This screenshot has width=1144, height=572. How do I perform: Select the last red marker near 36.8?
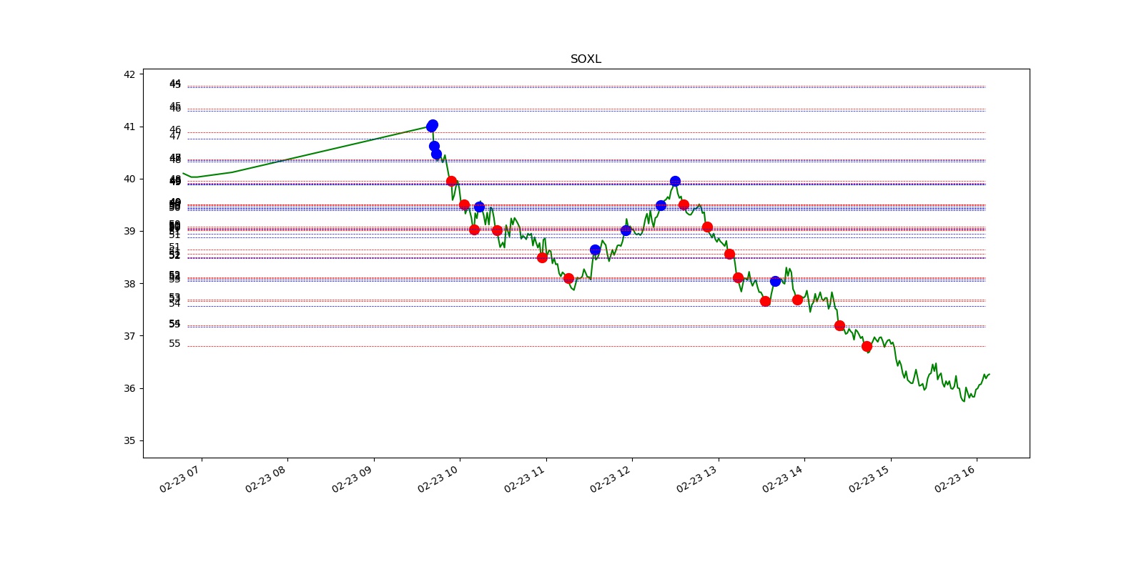(867, 346)
